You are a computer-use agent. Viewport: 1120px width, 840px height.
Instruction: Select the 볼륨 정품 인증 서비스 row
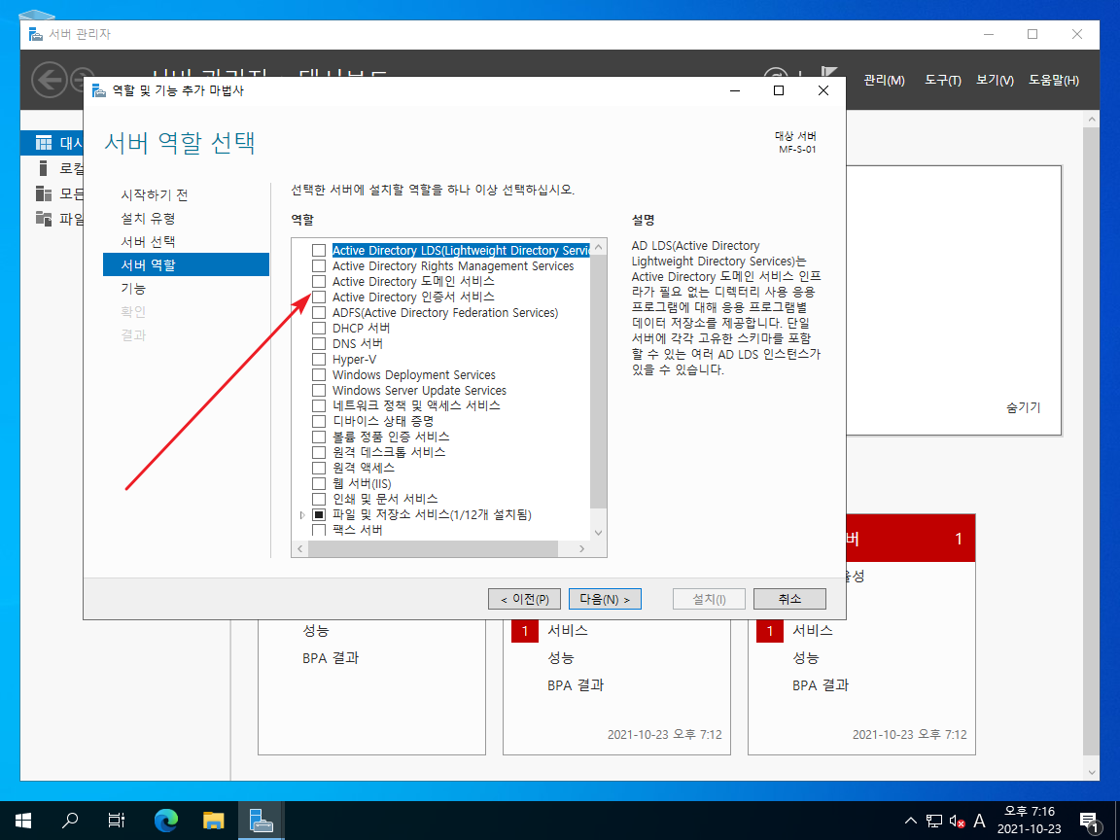click(x=392, y=437)
